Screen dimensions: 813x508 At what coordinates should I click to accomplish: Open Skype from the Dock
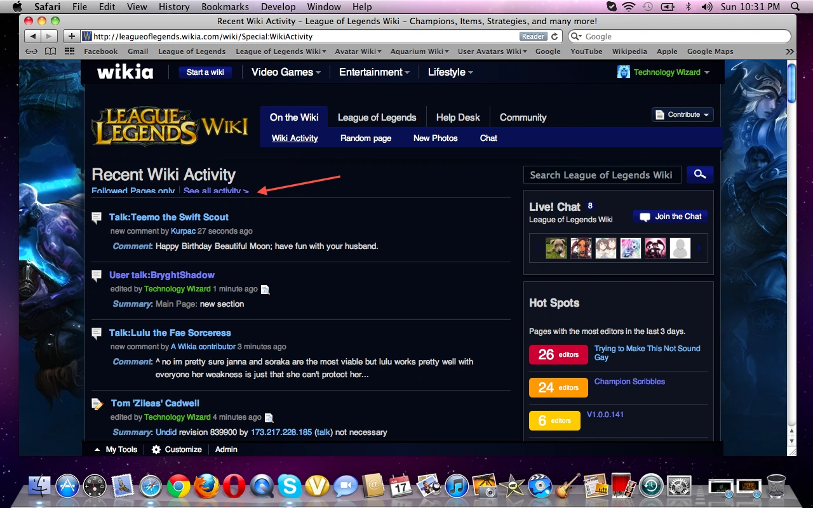click(x=290, y=486)
